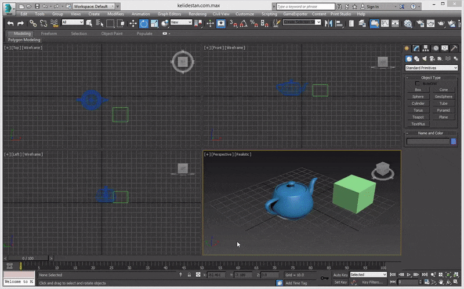Open the object color swatch
This screenshot has height=289, width=464.
click(454, 141)
